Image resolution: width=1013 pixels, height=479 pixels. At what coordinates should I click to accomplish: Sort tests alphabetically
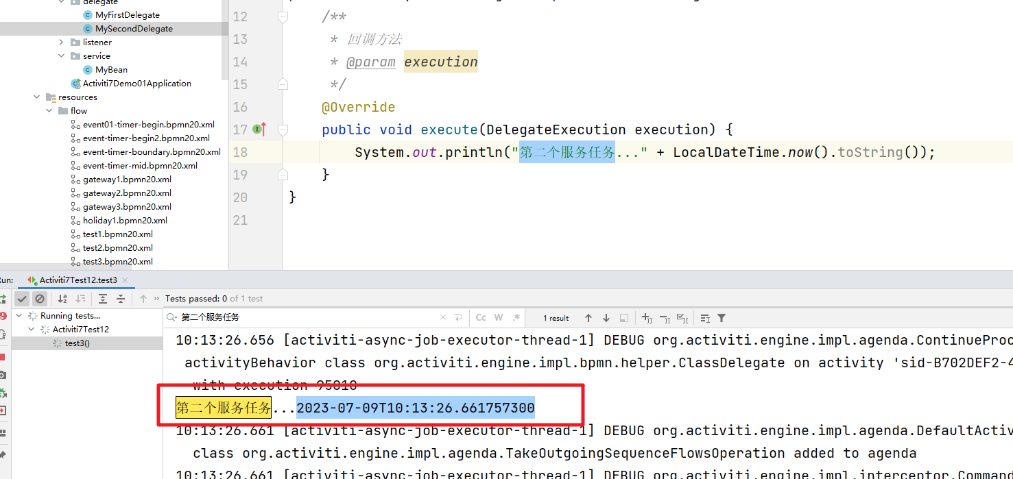click(62, 299)
